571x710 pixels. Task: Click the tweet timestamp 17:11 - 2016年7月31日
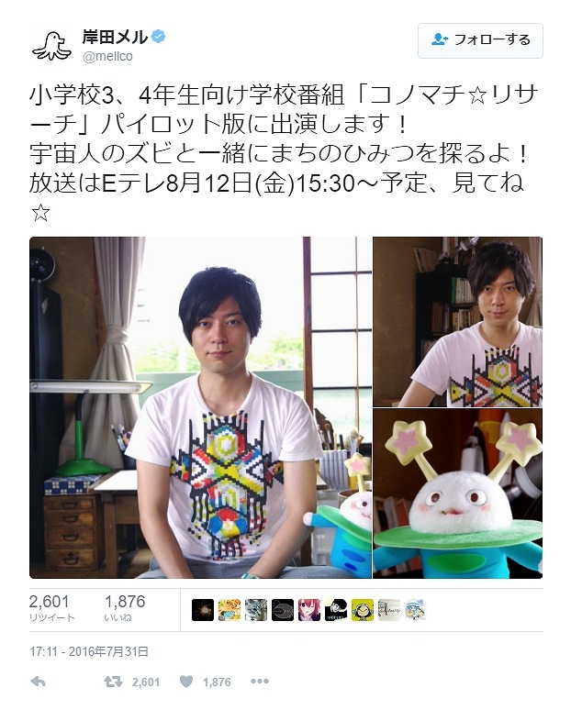[89, 651]
